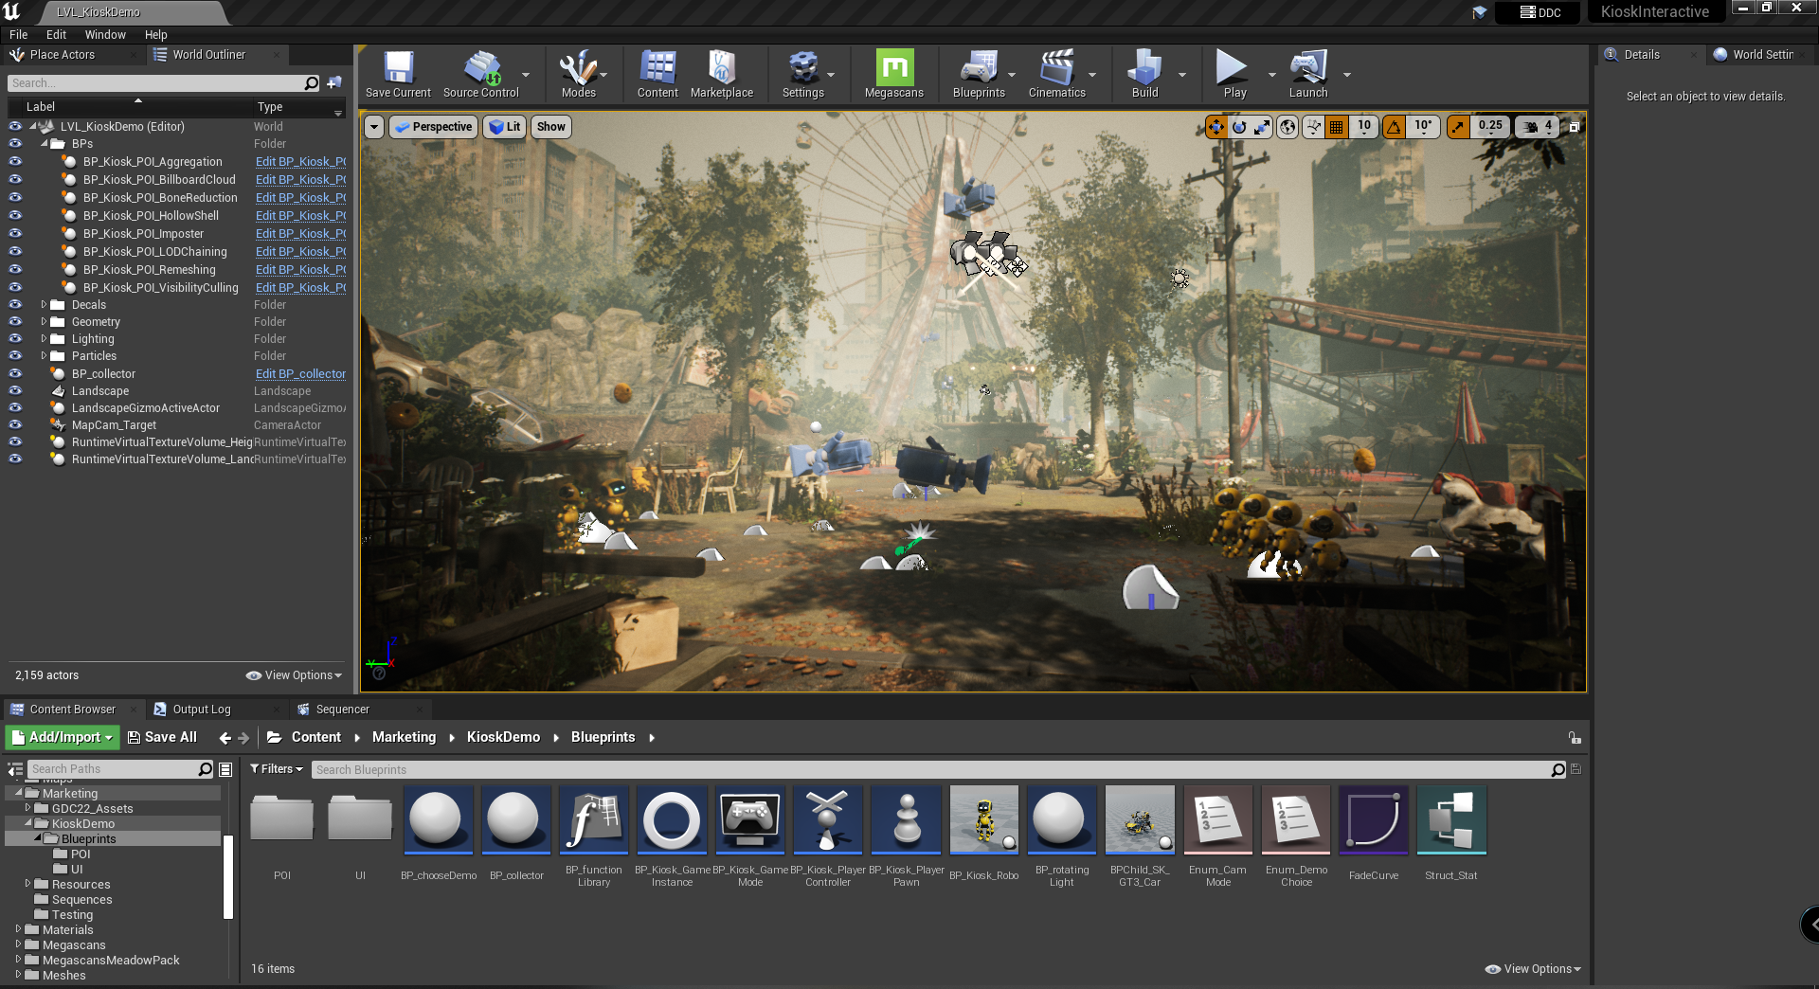1819x989 pixels.
Task: Toggle the Content Browser sources panel icon
Action: point(15,769)
